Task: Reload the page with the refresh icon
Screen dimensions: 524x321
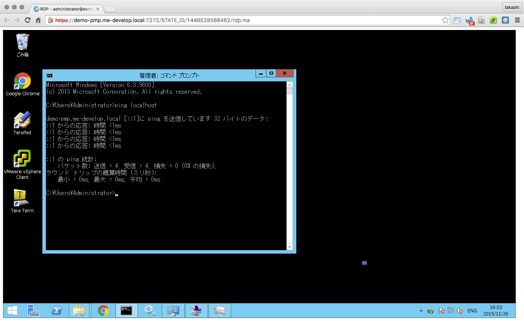Action: 27,20
